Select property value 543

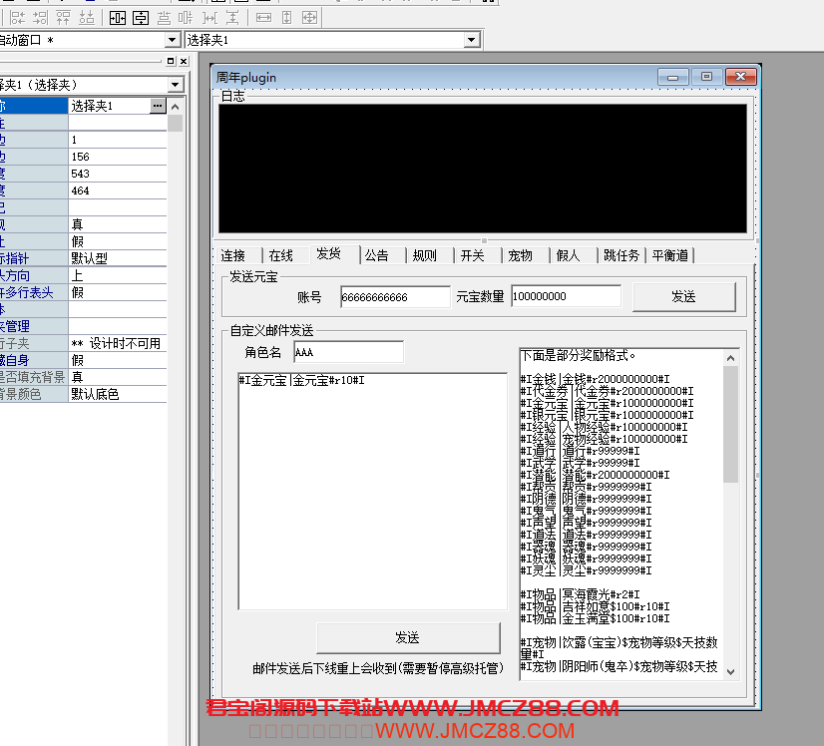118,174
